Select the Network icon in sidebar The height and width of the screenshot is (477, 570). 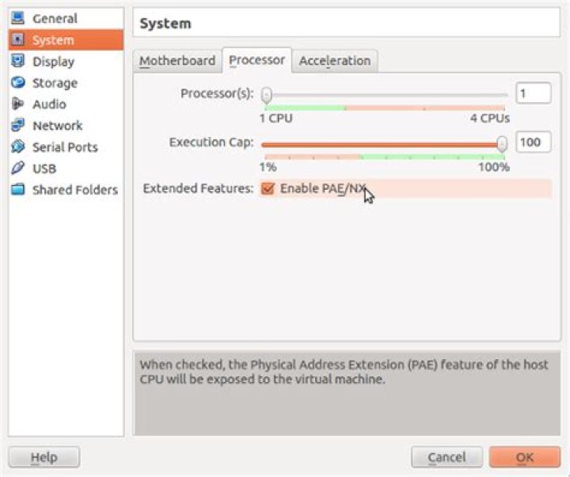[x=17, y=125]
